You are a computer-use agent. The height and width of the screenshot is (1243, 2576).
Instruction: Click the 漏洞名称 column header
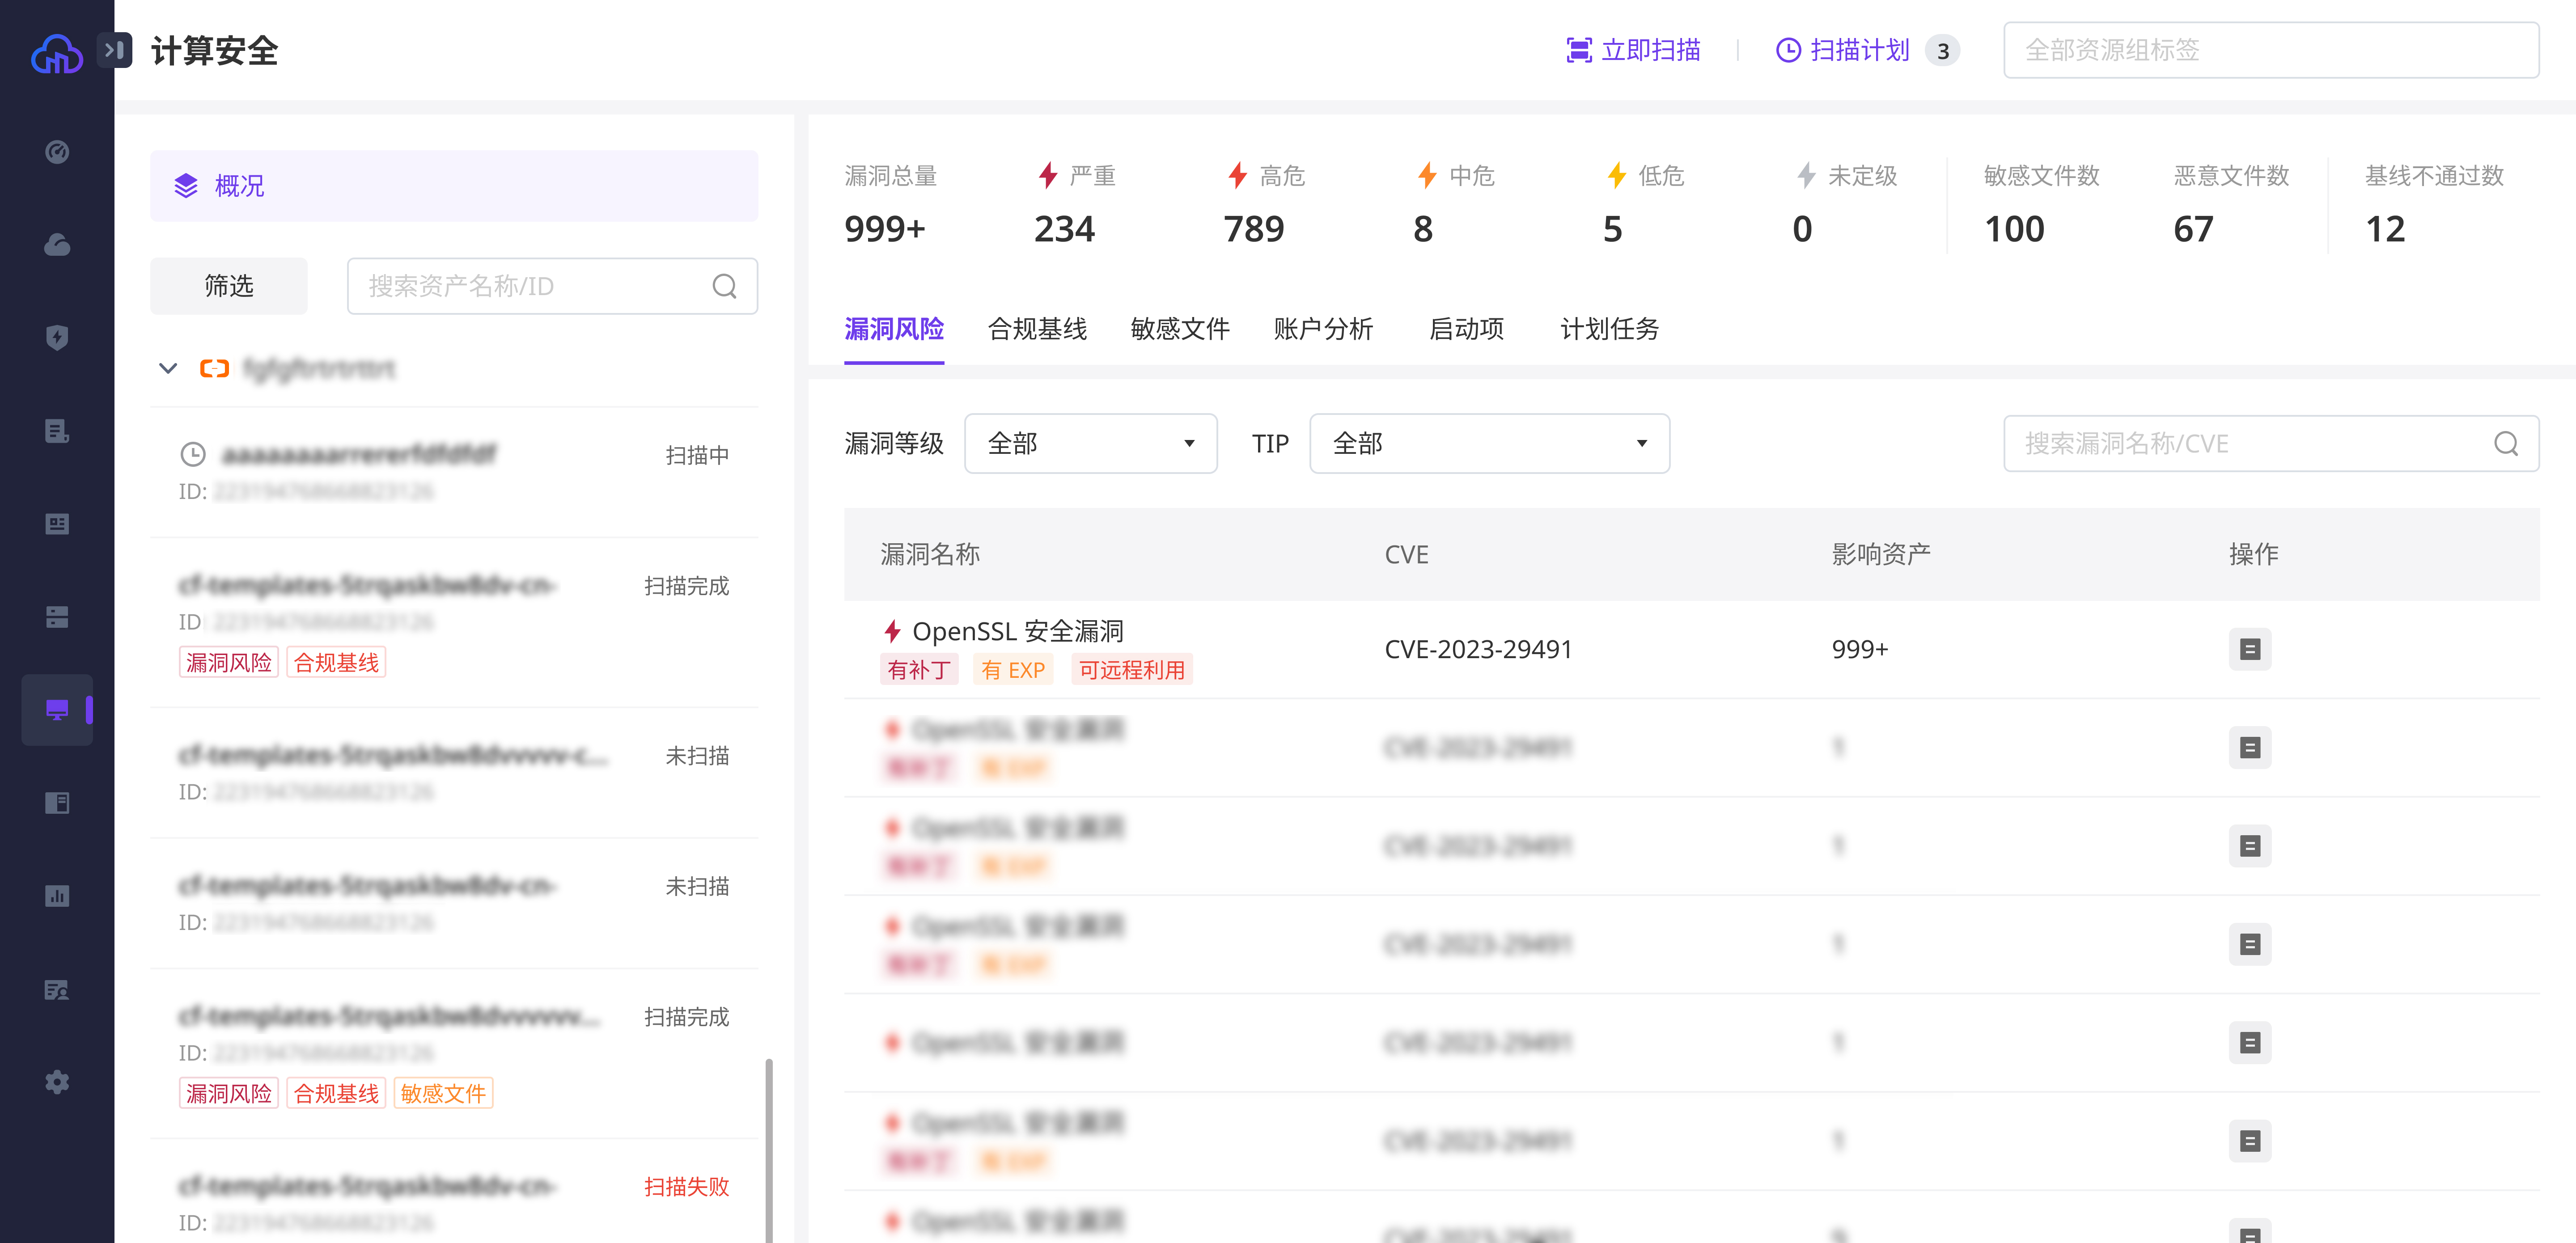(x=930, y=555)
